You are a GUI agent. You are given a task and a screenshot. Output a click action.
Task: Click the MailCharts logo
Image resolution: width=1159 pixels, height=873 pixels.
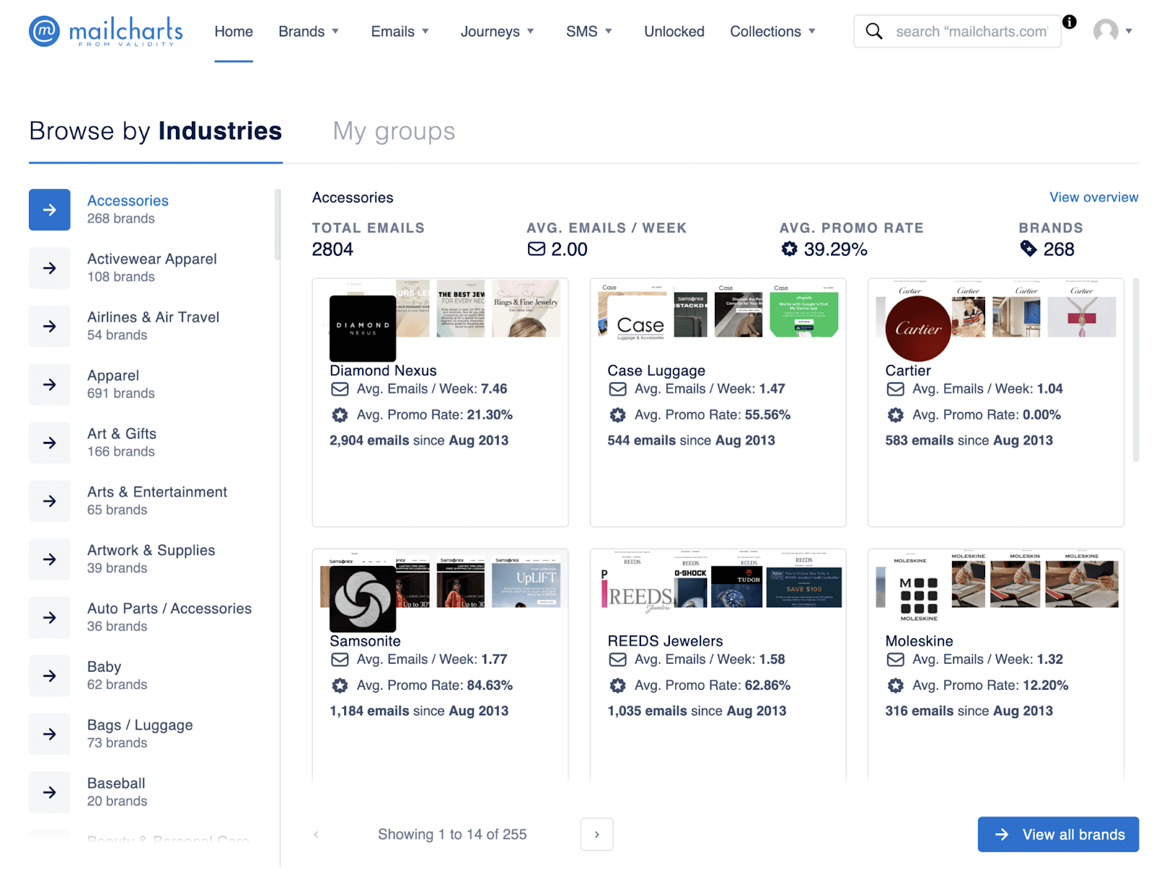[x=106, y=32]
